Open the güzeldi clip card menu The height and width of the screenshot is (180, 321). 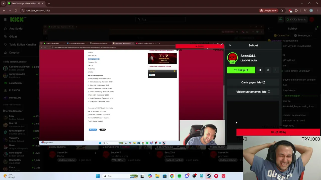[x=203, y=153]
